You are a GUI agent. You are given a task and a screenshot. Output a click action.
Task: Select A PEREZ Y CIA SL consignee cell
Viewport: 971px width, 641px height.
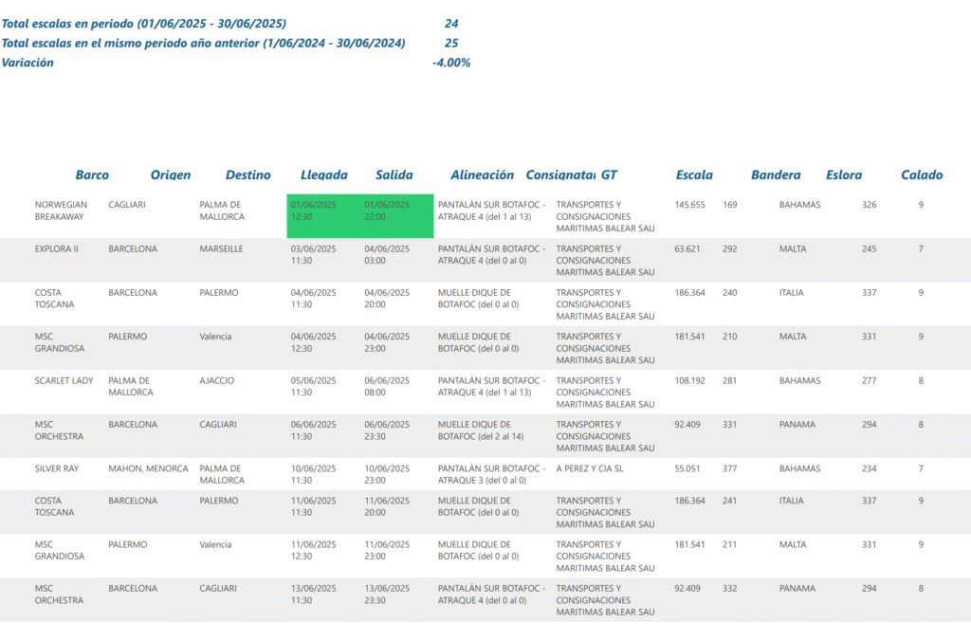click(x=590, y=468)
